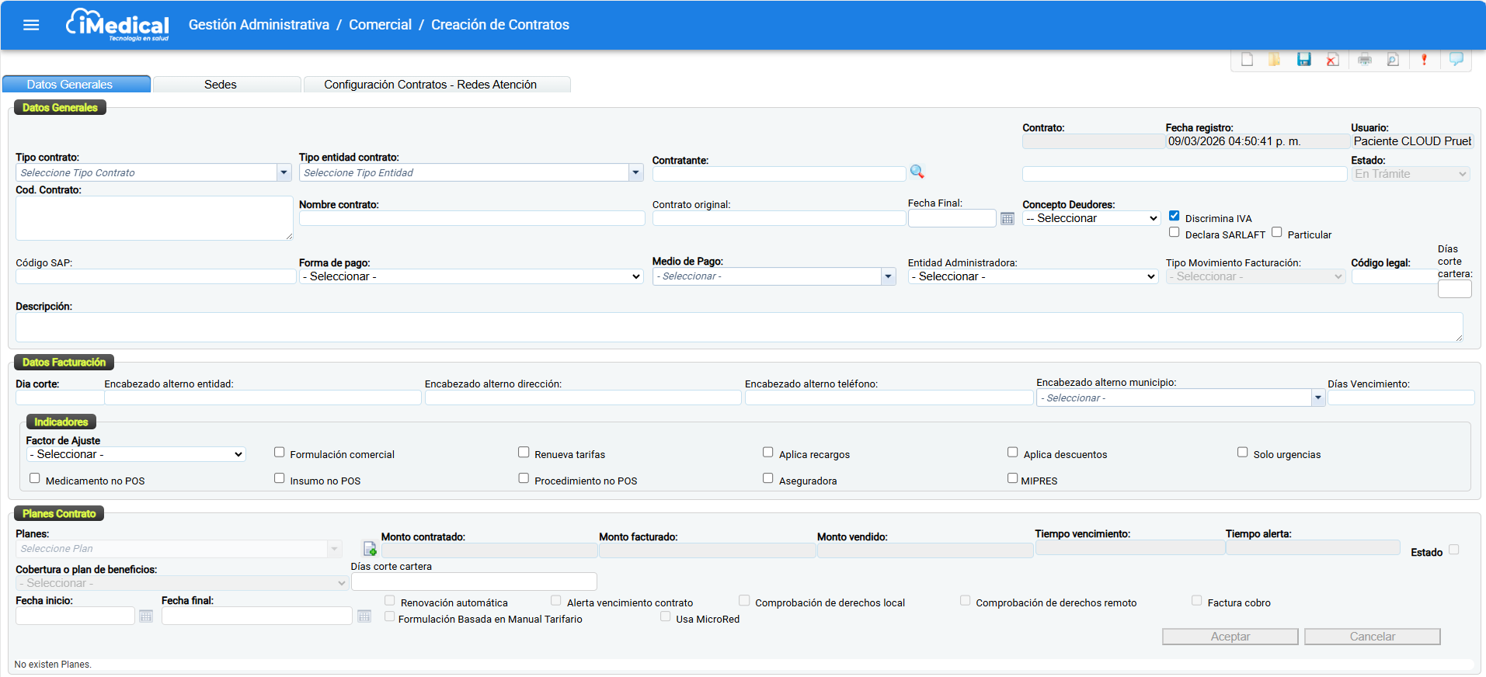The height and width of the screenshot is (677, 1486).
Task: Click the blue floppy disk save icon
Action: [x=1303, y=60]
